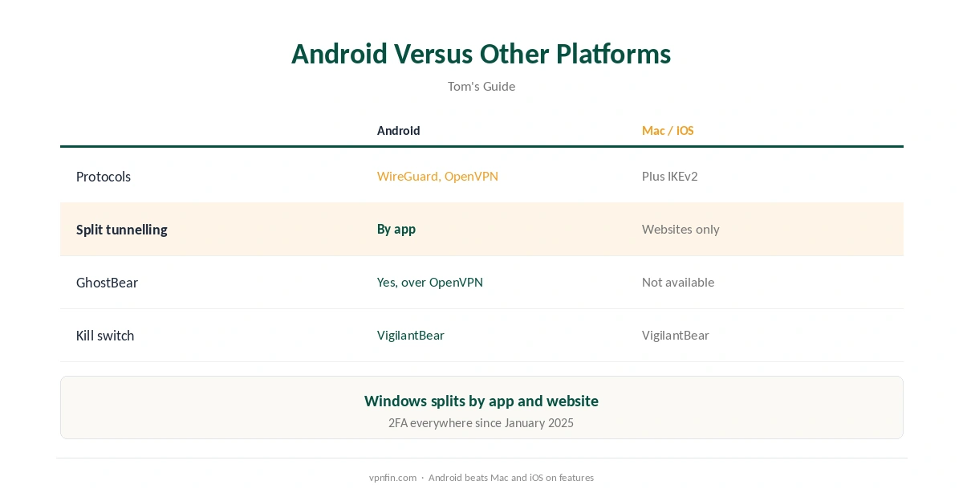Click the 'vpnfin.com' footer source

(x=393, y=478)
